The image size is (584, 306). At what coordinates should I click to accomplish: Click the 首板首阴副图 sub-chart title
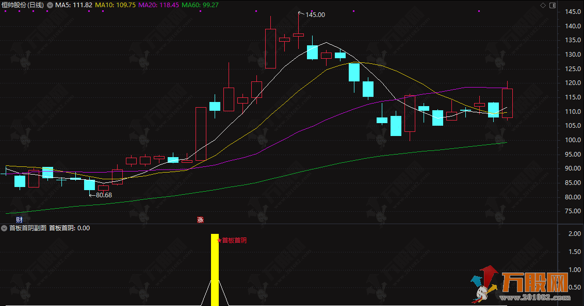click(x=27, y=228)
